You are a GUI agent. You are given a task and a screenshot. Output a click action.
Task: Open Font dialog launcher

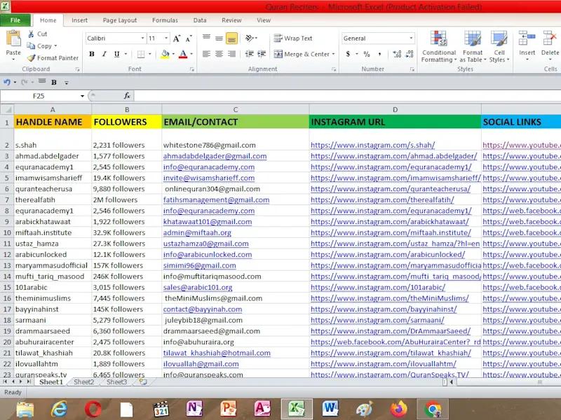191,69
